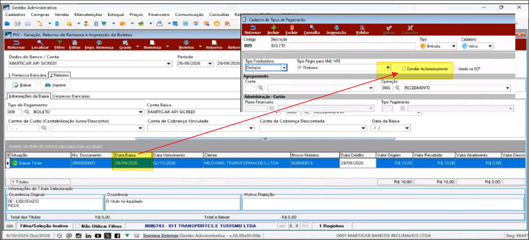The width and height of the screenshot is (529, 240).
Task: Expand the Dados do Banco / Conta dropdown
Action: point(169,64)
